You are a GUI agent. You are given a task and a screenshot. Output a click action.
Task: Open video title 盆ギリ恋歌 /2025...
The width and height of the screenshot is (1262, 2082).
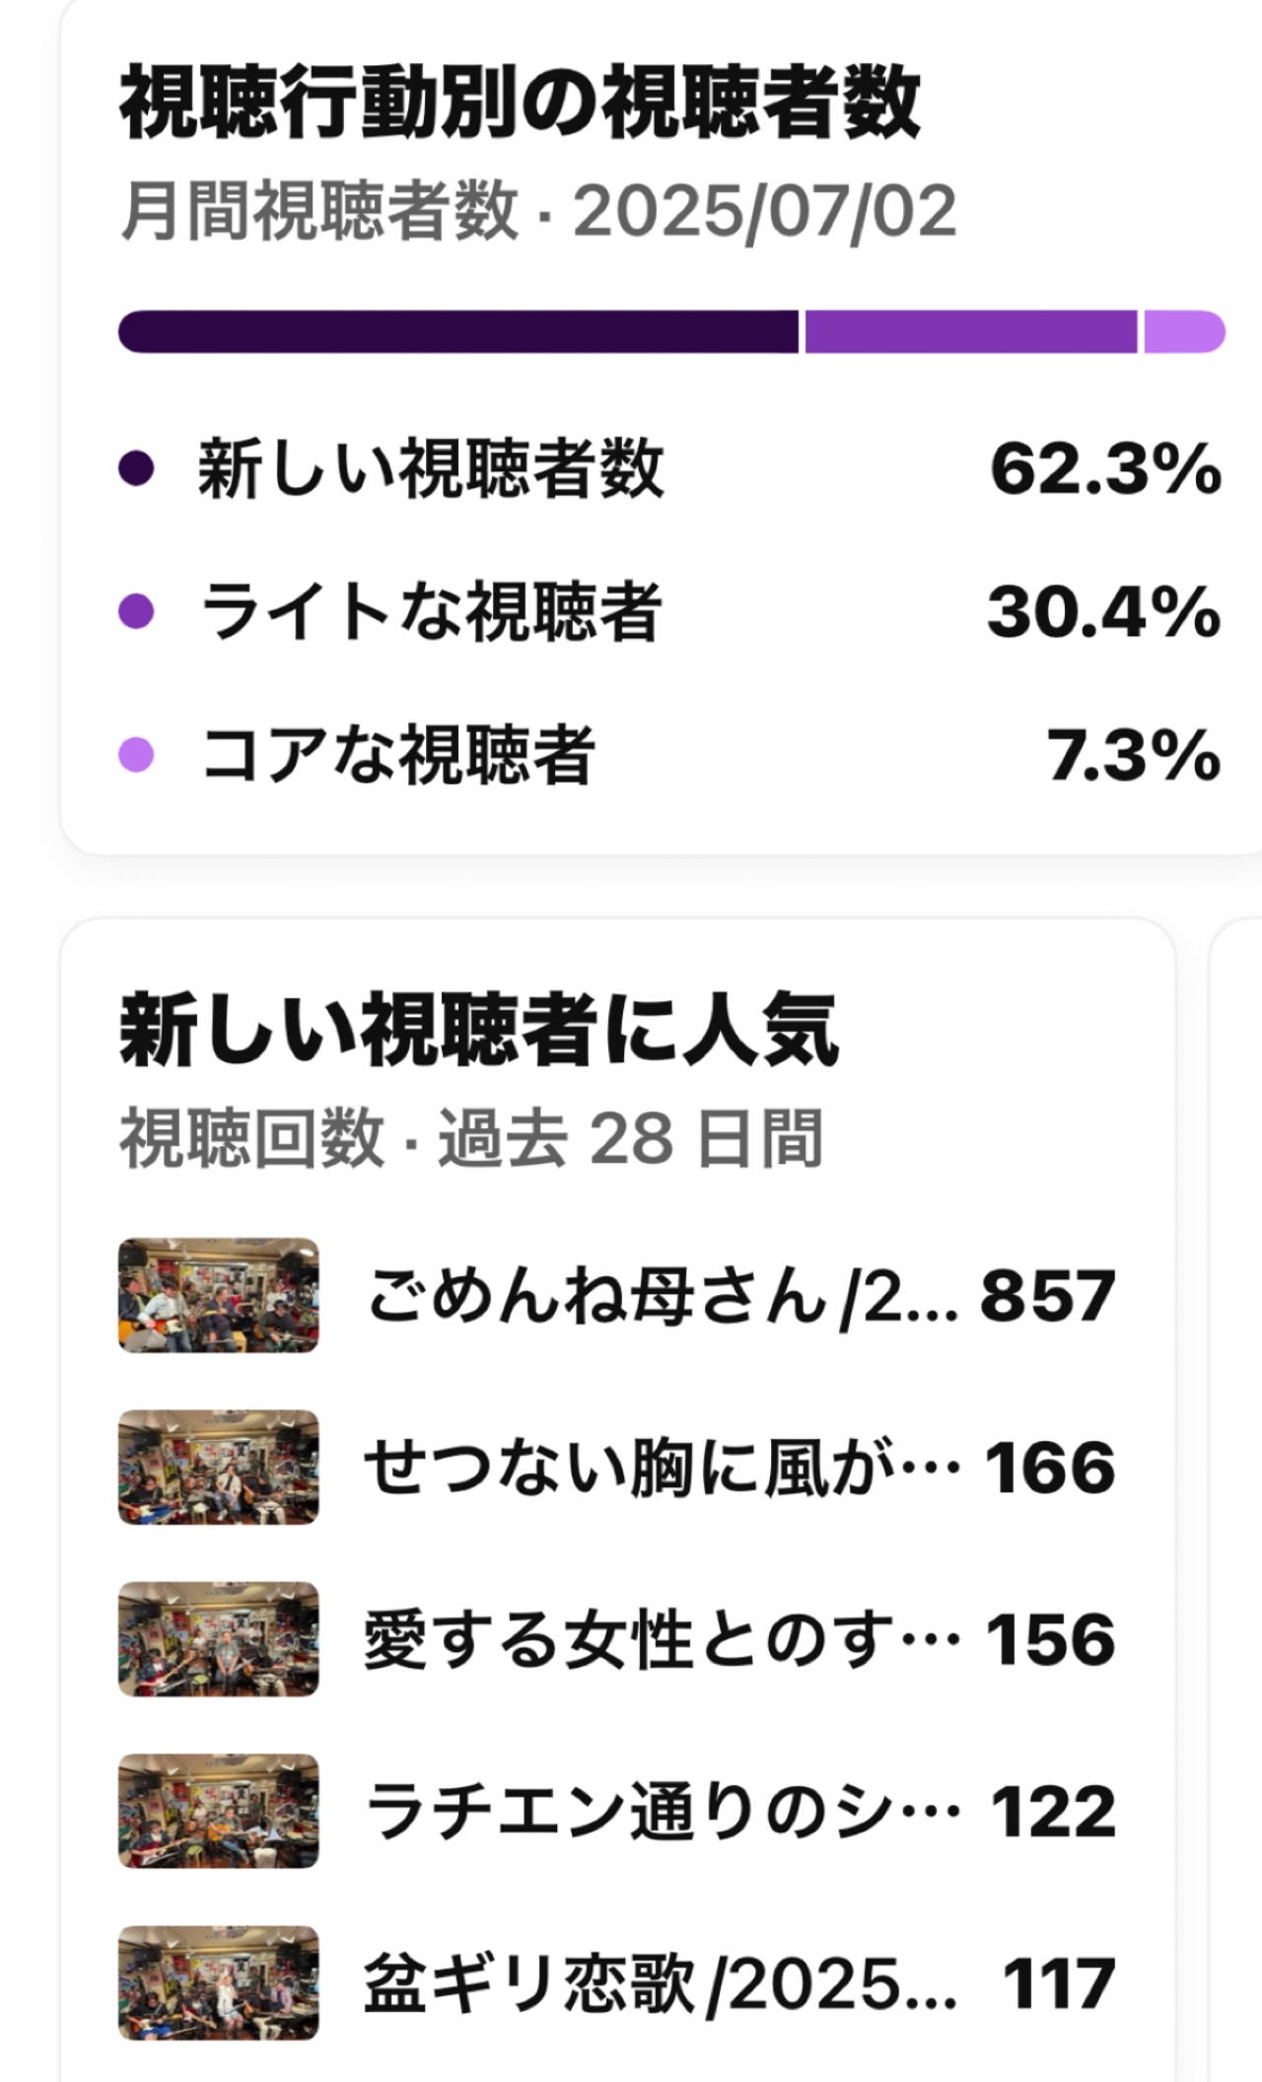[661, 1983]
